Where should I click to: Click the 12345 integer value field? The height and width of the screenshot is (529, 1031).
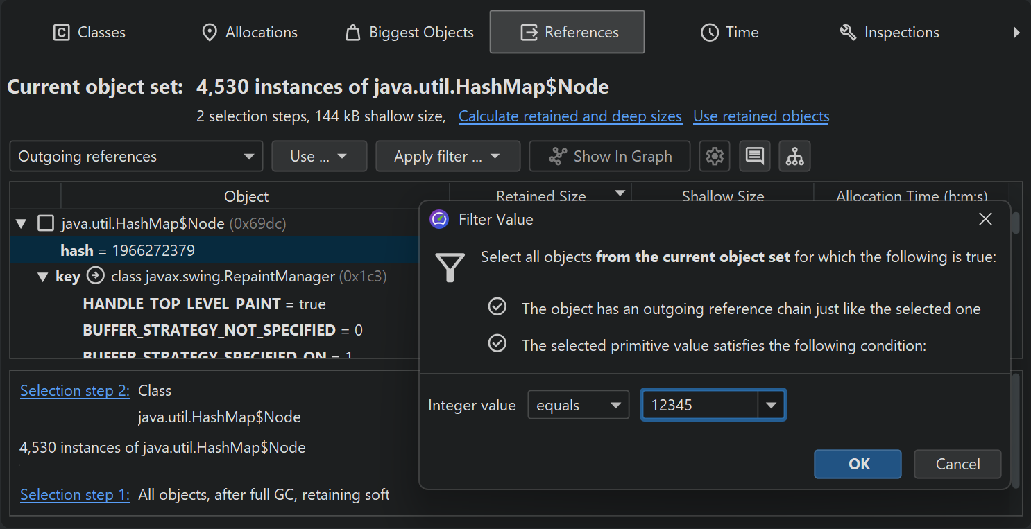[699, 406]
